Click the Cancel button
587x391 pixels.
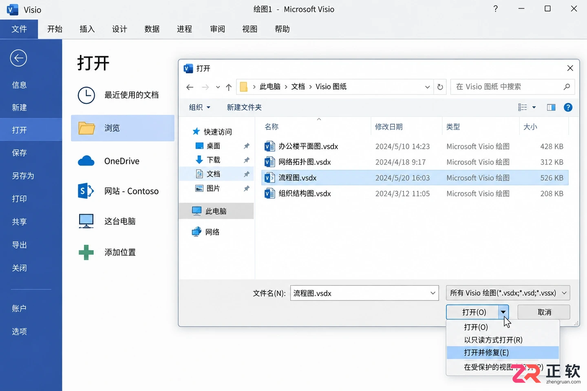(x=544, y=312)
